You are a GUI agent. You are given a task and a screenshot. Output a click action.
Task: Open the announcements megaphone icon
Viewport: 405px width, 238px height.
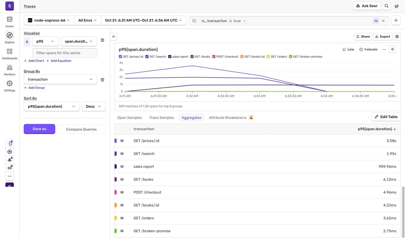point(397,6)
